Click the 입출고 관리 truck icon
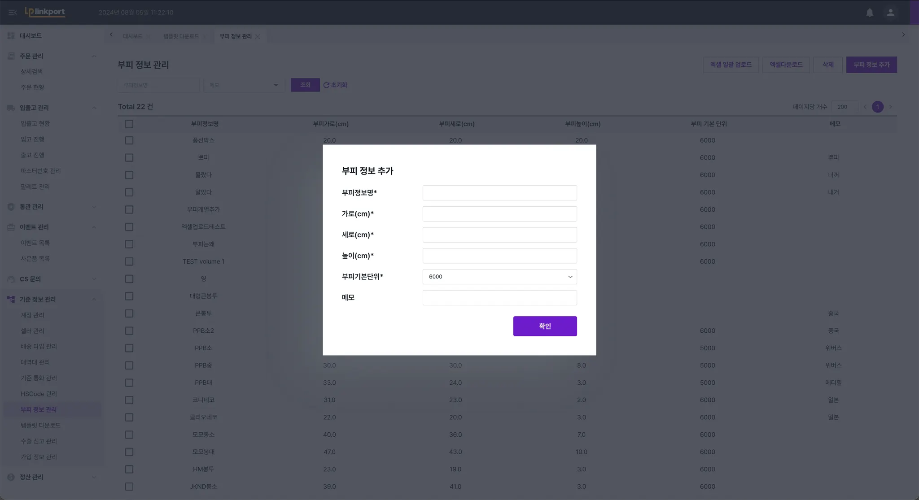This screenshot has height=500, width=919. [x=11, y=108]
